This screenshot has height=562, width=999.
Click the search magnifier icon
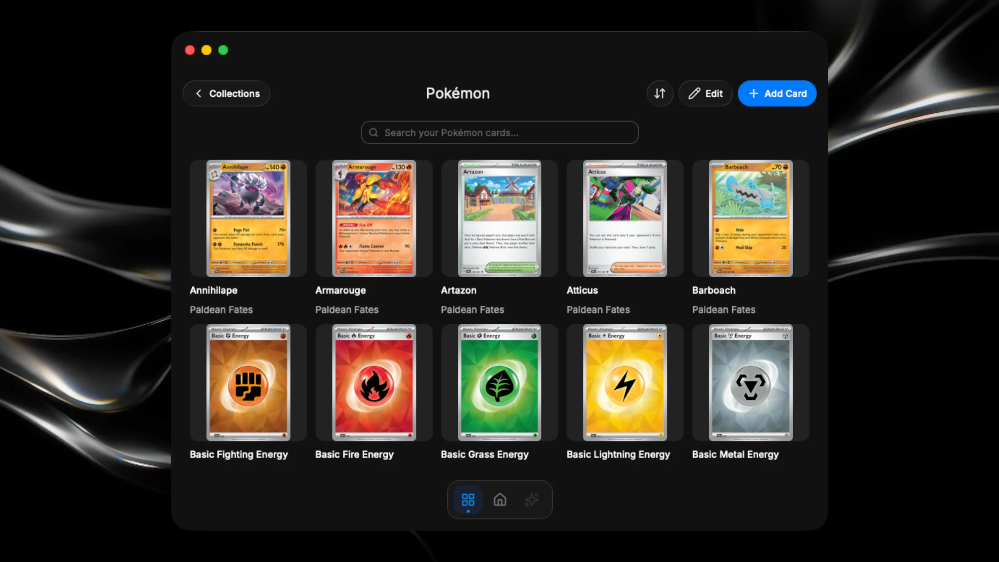tap(373, 133)
